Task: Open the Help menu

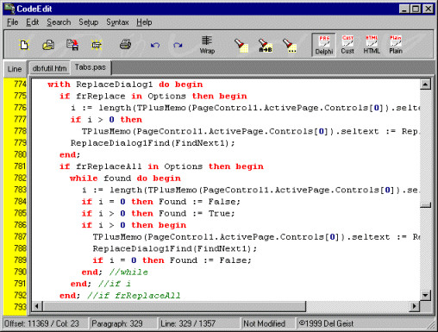Action: pyautogui.click(x=144, y=22)
